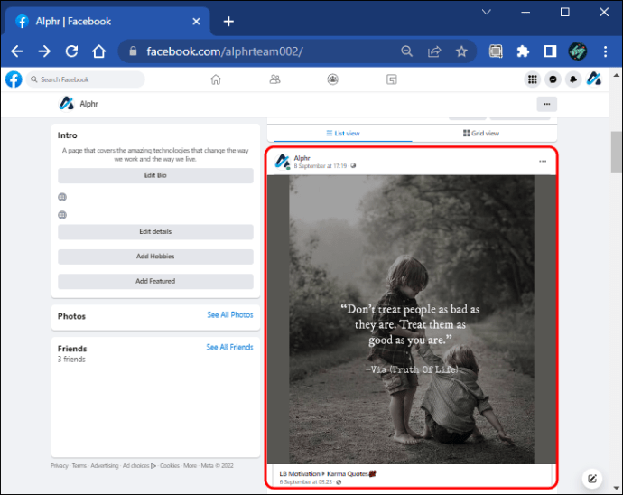Click the Facebook logo
This screenshot has width=623, height=495.
14,79
